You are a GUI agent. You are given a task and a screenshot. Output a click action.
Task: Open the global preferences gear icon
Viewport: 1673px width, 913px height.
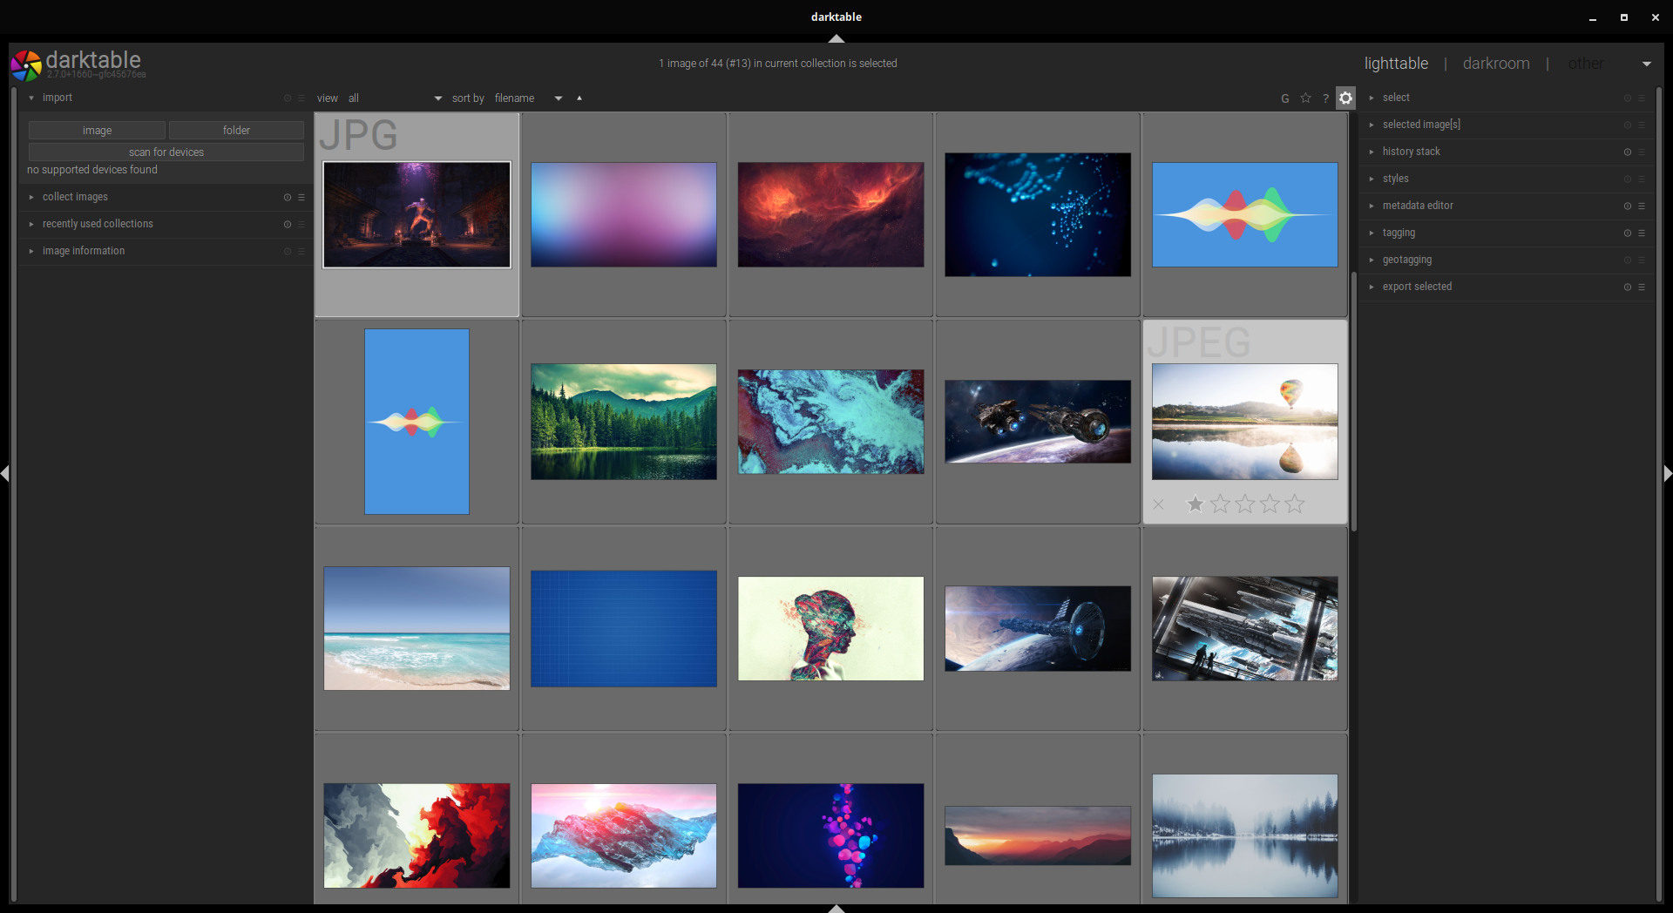pyautogui.click(x=1345, y=98)
